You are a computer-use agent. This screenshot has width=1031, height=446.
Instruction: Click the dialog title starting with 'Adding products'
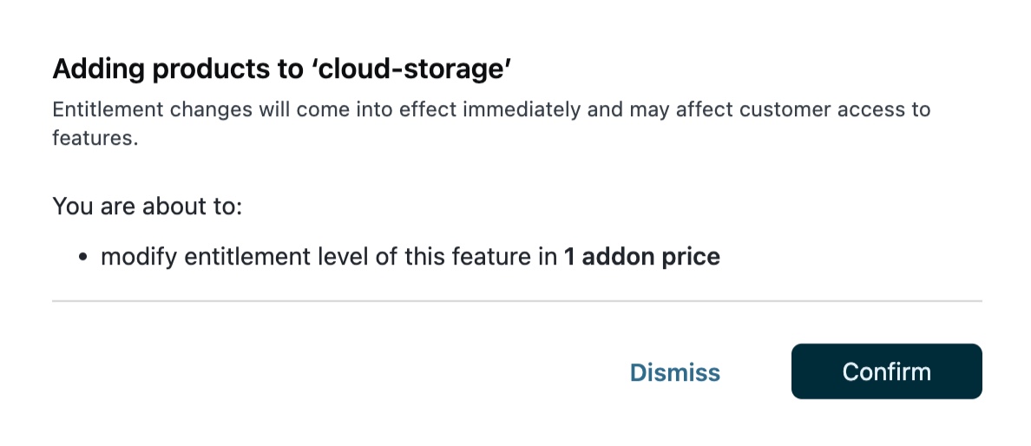[x=281, y=69]
